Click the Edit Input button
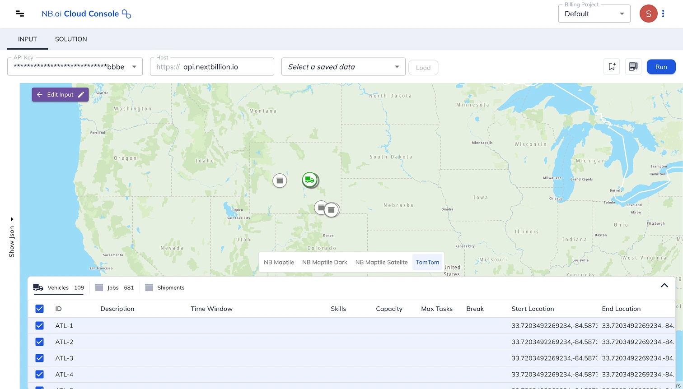The image size is (683, 389). click(x=60, y=95)
